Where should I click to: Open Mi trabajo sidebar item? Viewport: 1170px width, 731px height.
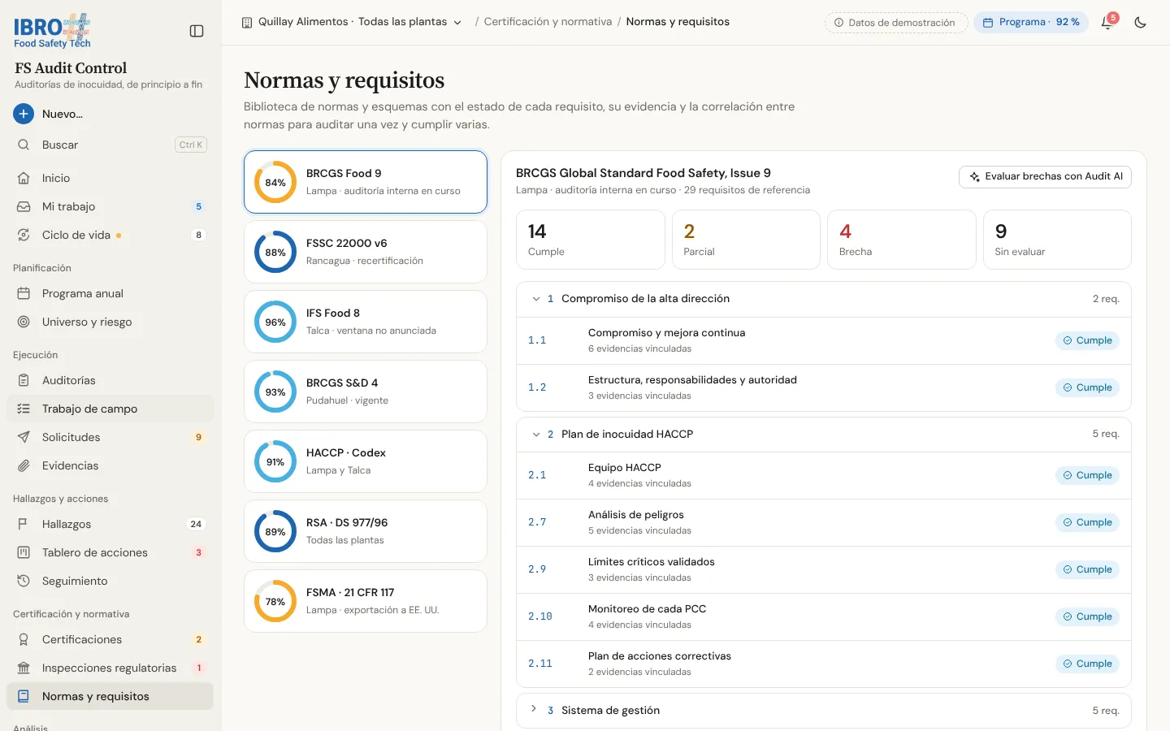point(110,206)
